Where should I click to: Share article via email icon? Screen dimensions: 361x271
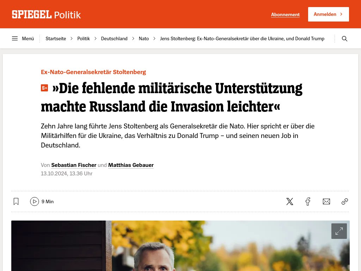point(326,201)
